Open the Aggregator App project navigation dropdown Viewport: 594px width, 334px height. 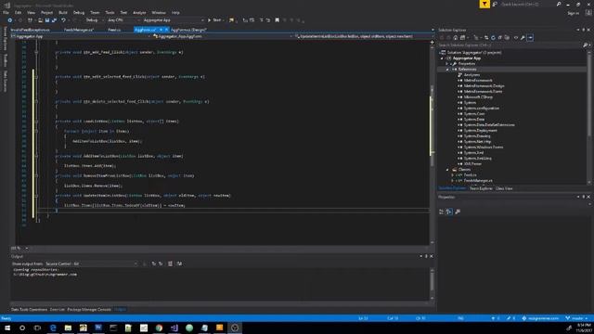click(x=81, y=36)
